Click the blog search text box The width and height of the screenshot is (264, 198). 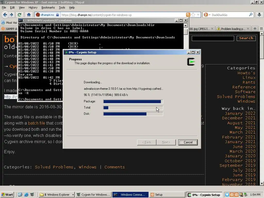[x=213, y=38]
